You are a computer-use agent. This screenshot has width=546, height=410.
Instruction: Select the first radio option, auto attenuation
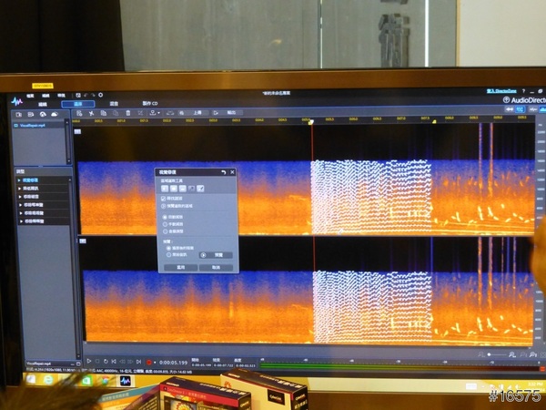pyautogui.click(x=165, y=217)
